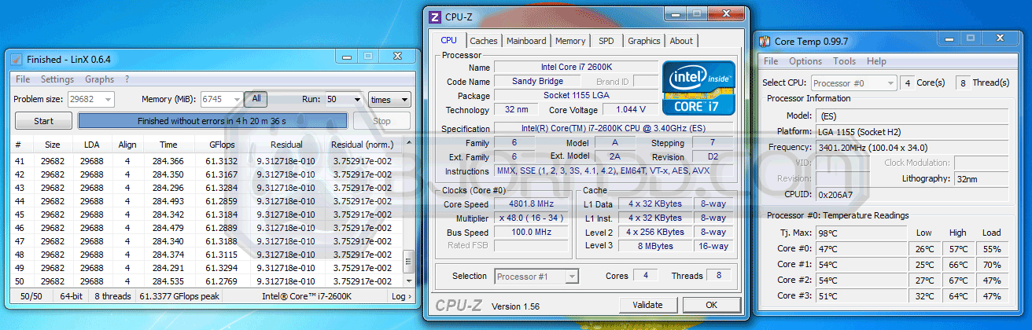The height and width of the screenshot is (330, 1032).
Task: Click the Multiplier value x 48.0 ( 16 - 34 )
Action: click(532, 218)
